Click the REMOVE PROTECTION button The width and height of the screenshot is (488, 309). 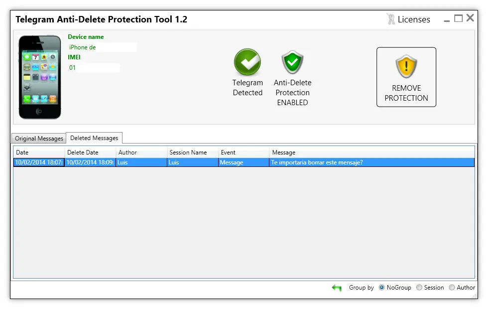[x=406, y=77]
